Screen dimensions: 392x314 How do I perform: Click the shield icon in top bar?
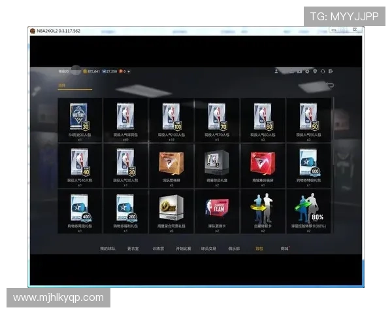[x=315, y=71]
